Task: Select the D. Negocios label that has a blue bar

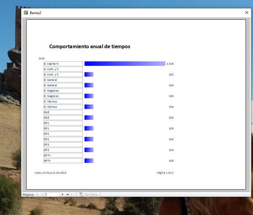Action: [63, 96]
